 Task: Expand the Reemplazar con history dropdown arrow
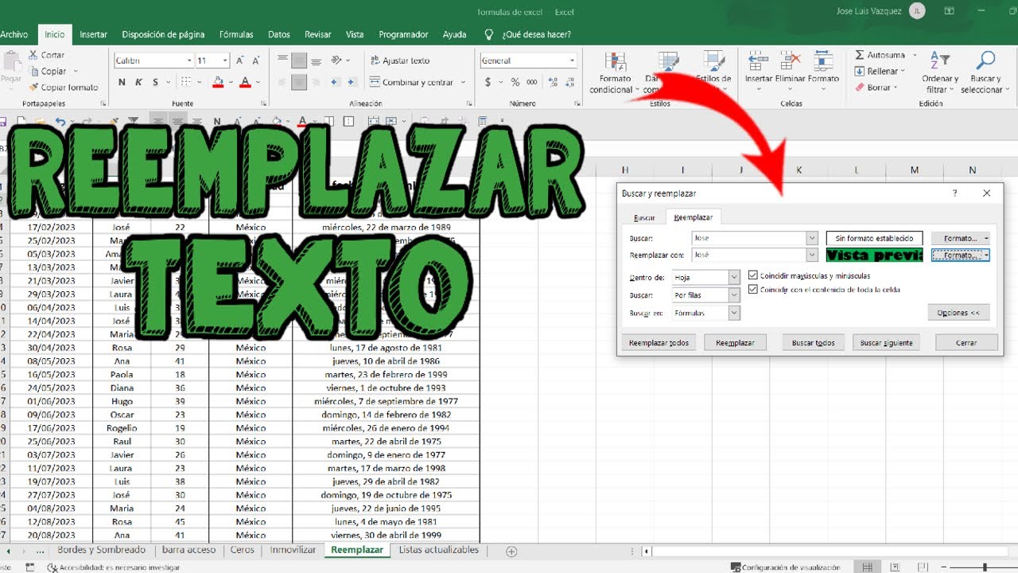[812, 255]
